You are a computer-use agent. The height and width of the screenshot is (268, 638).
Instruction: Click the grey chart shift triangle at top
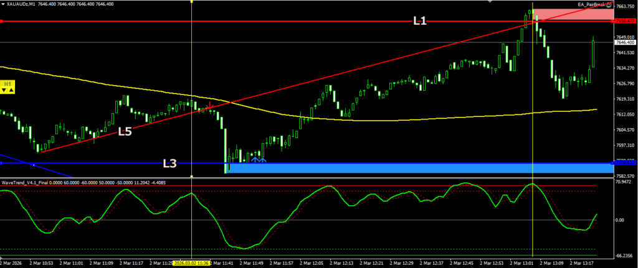[491, 2]
